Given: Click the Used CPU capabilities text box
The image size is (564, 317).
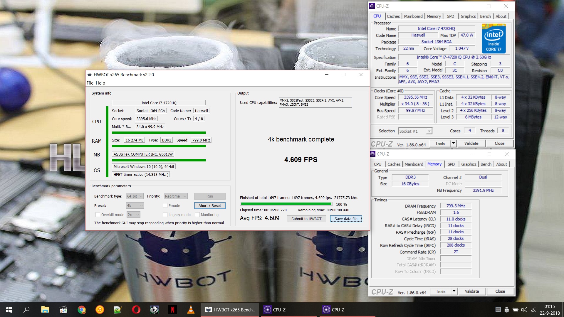Looking at the screenshot, I should click(x=315, y=102).
